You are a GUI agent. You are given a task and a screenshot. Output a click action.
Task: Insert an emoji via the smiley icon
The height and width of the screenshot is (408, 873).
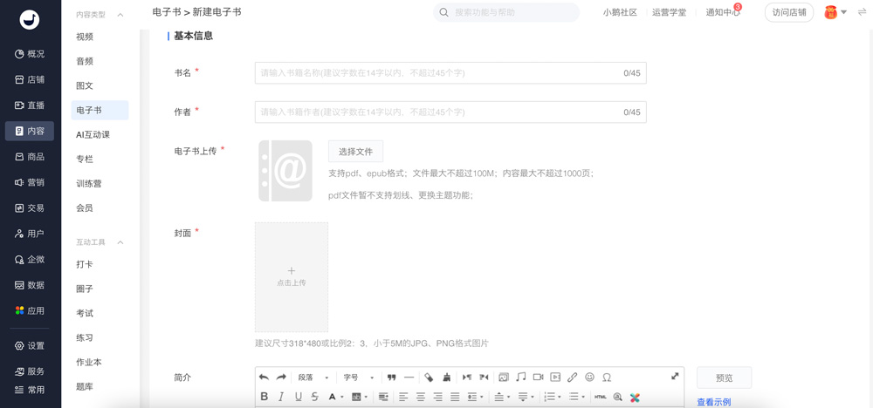[589, 377]
